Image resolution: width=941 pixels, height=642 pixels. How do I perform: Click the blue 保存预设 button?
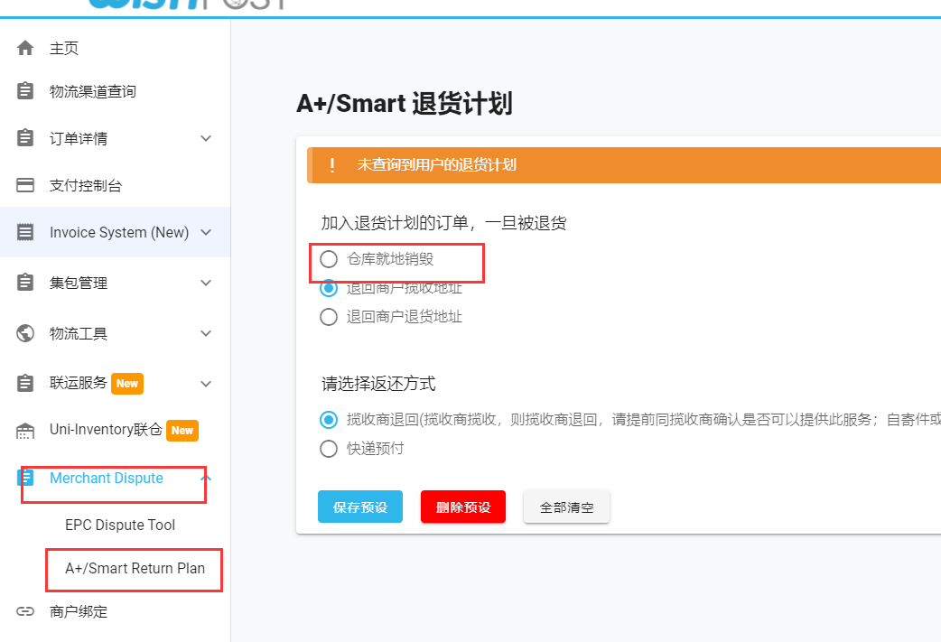click(360, 507)
